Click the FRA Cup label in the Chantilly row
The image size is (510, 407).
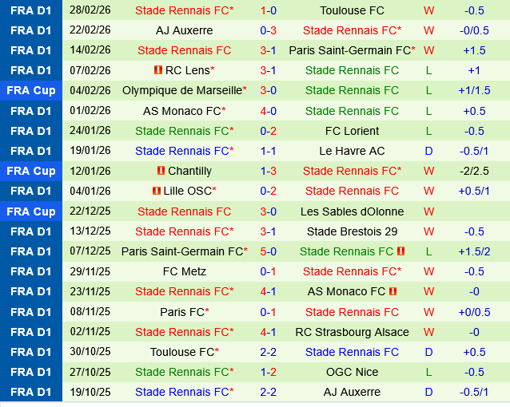(x=31, y=171)
